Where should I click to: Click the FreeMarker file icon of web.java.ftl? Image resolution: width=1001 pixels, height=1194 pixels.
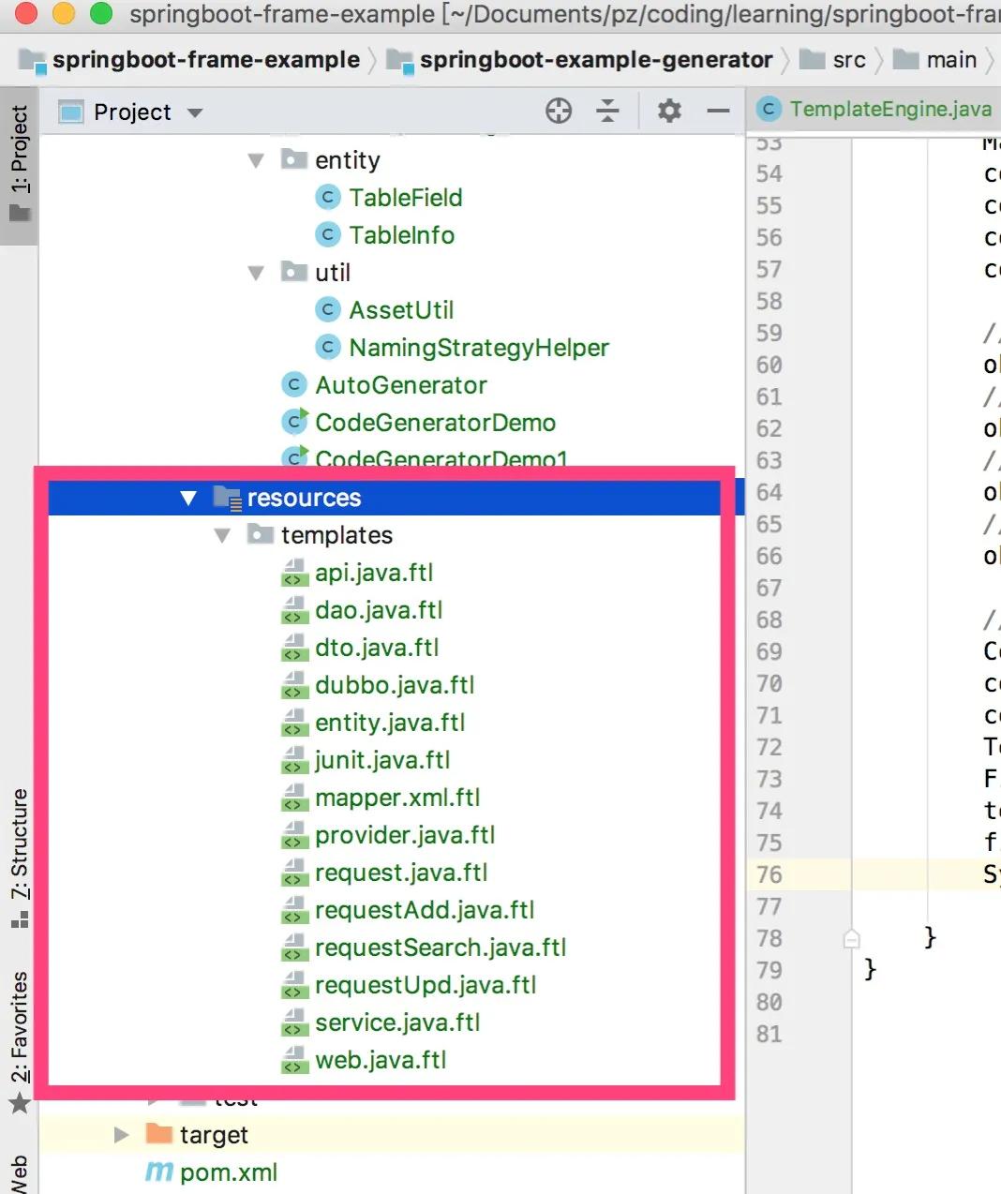coord(295,1060)
